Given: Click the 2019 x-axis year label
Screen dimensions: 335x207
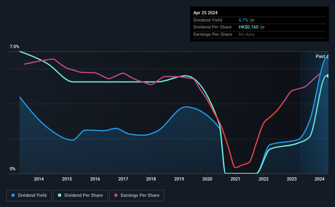Looking at the screenshot, I should (179, 179).
